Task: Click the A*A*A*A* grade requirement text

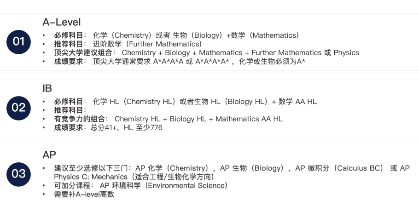Action: [x=212, y=61]
